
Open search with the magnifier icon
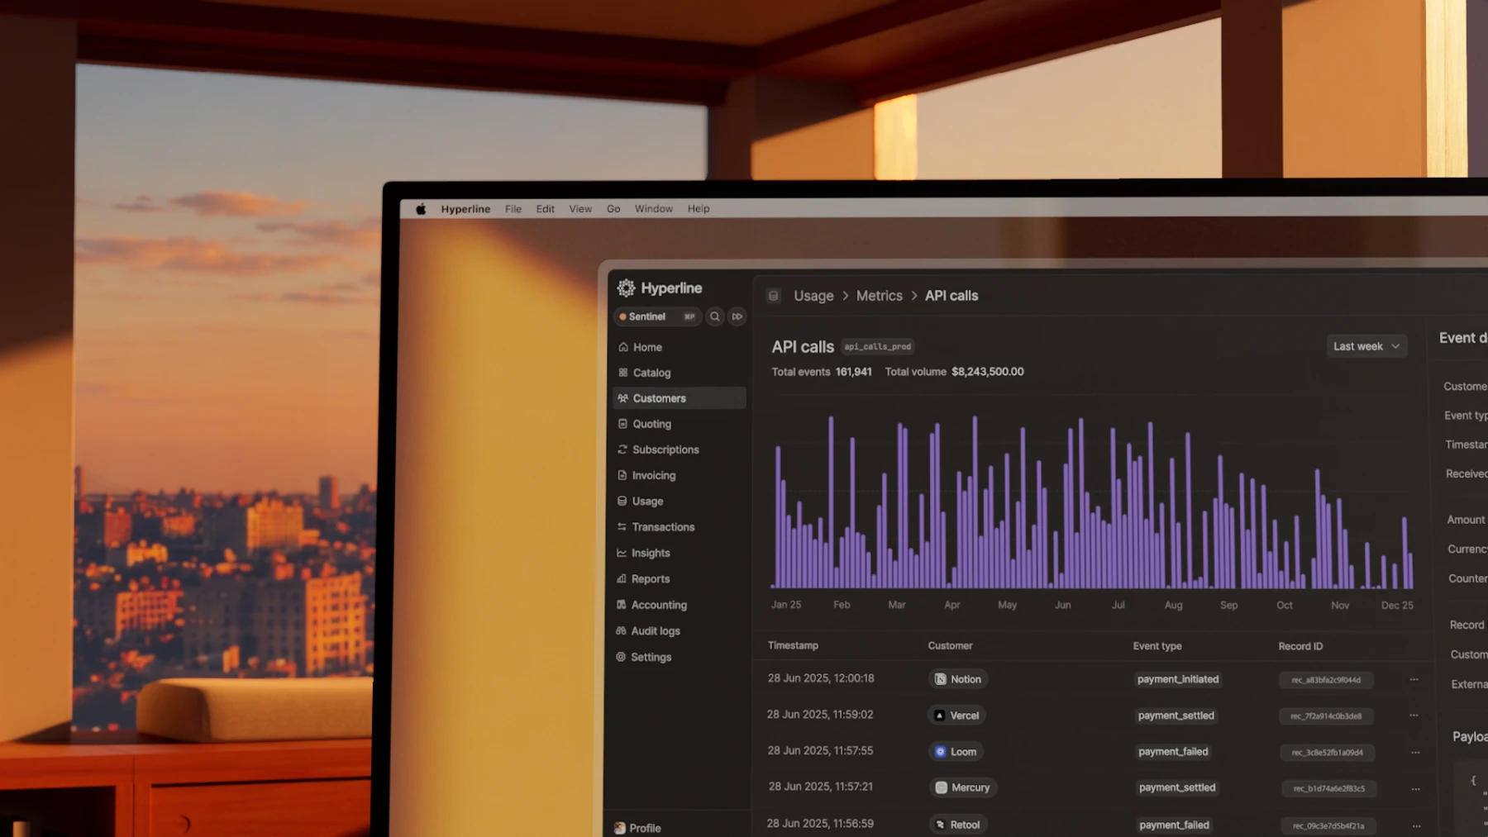715,316
